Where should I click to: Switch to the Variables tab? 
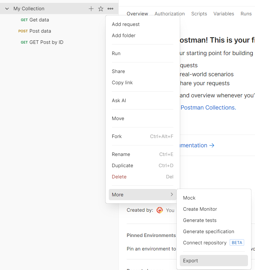(x=224, y=14)
